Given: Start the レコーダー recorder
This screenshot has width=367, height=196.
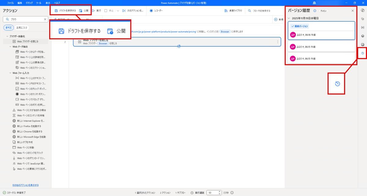Looking at the screenshot, I should 156,11.
